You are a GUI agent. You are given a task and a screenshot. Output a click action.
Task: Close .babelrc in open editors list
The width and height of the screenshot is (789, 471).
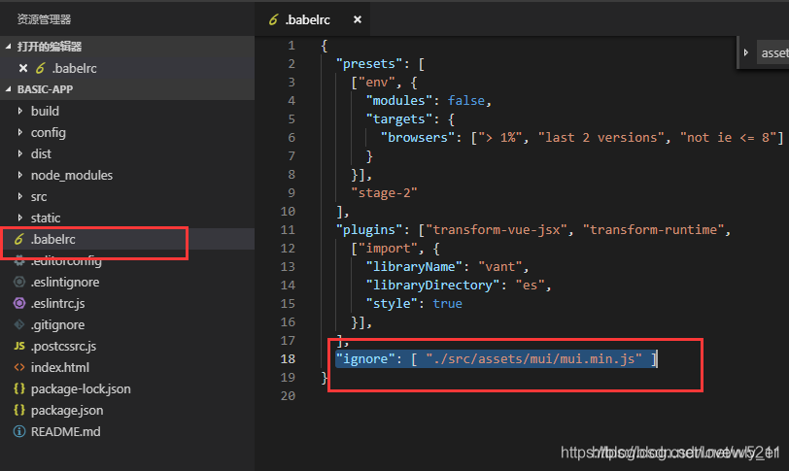22,68
